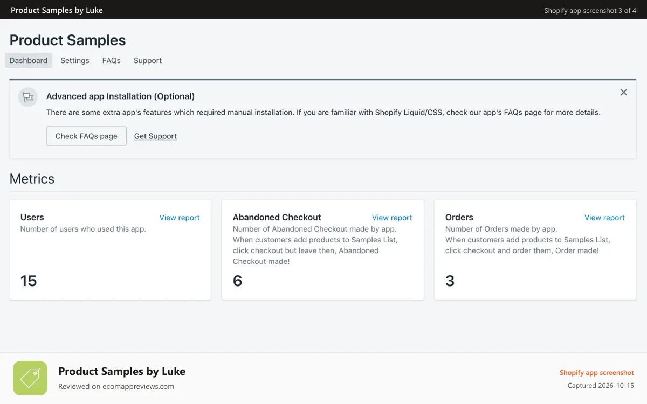
Task: View report for Orders metric
Action: click(604, 218)
